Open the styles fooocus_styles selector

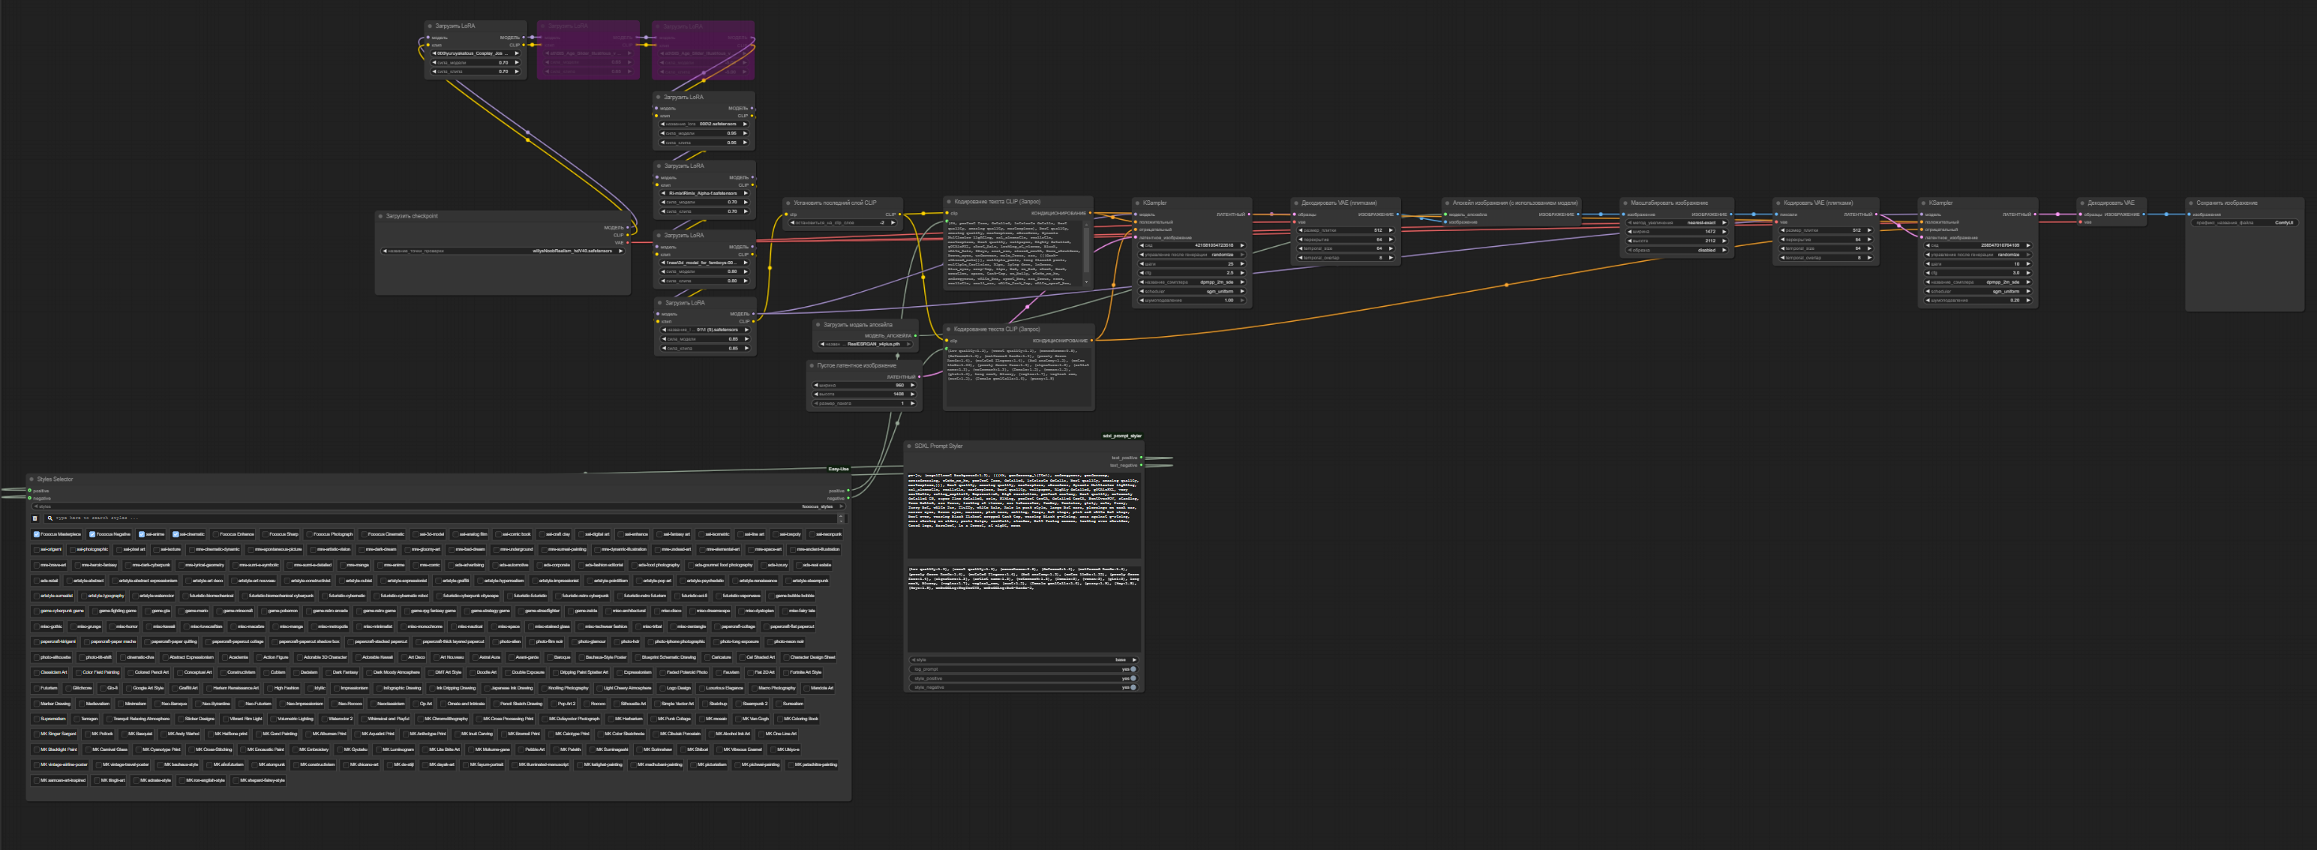(438, 506)
